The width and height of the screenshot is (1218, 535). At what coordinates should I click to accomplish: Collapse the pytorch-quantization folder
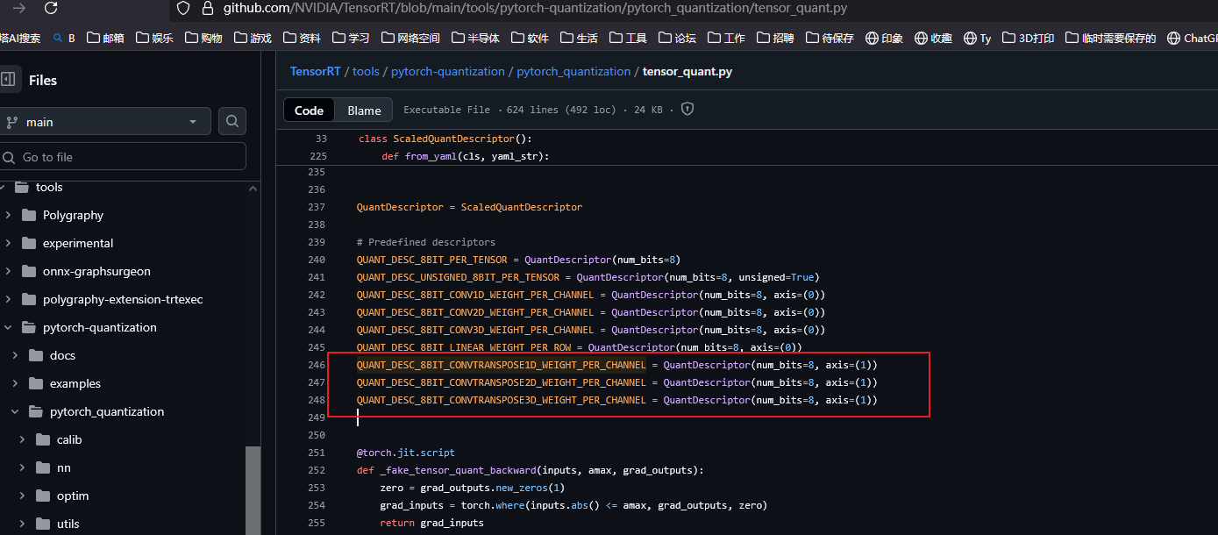click(x=8, y=327)
